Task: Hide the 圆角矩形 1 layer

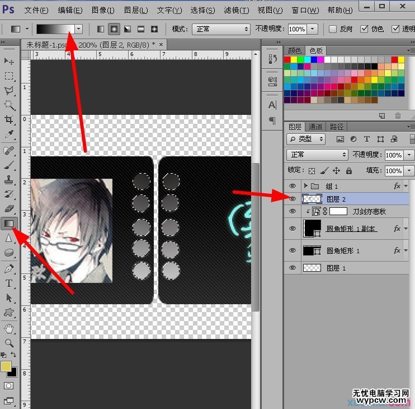Action: (x=293, y=250)
